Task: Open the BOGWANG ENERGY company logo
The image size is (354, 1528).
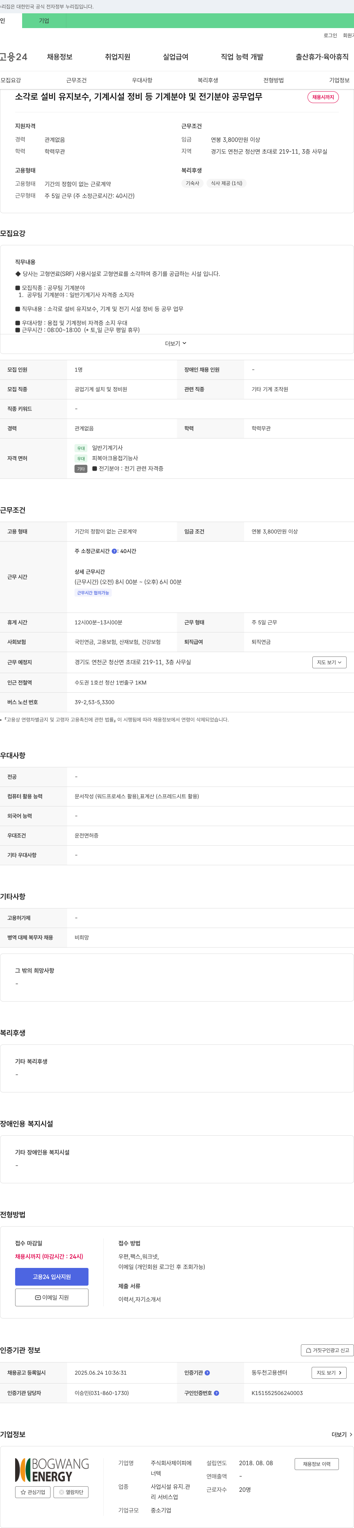Action: coord(52,1469)
